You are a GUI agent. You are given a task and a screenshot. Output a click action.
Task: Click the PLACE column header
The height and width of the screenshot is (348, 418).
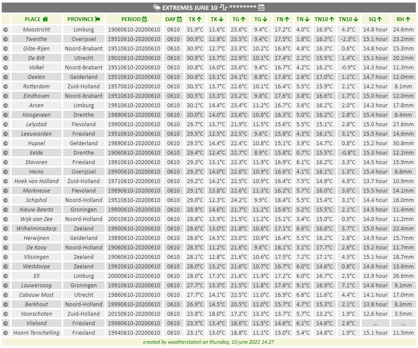[37, 19]
